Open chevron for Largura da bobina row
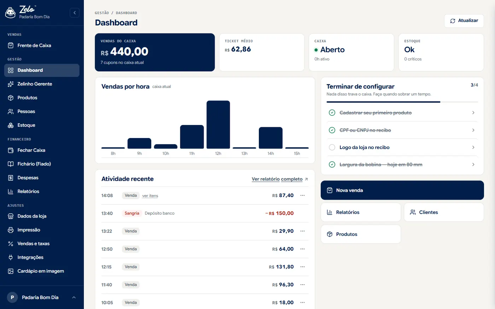Screen dimensions: 495x309 473,165
